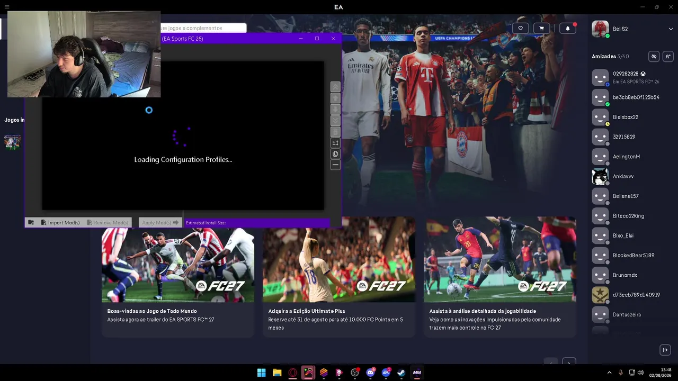
Task: Click 'Assista à análise detalhada da jogabilidade' title
Action: click(483, 311)
